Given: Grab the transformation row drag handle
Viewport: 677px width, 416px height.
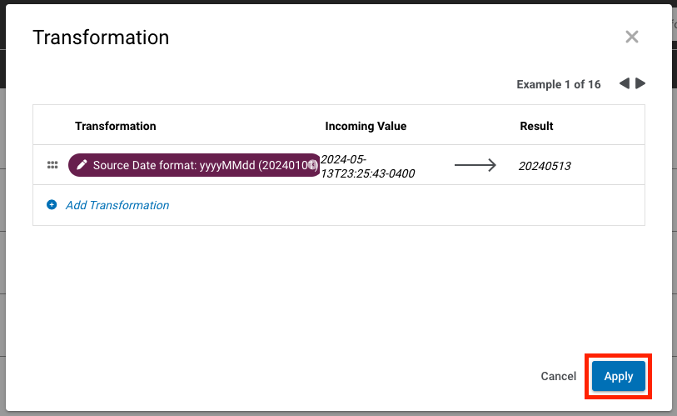Looking at the screenshot, I should (52, 165).
